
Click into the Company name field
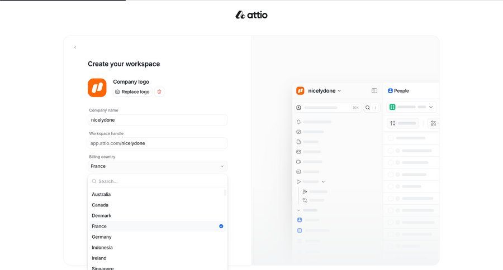pos(158,120)
